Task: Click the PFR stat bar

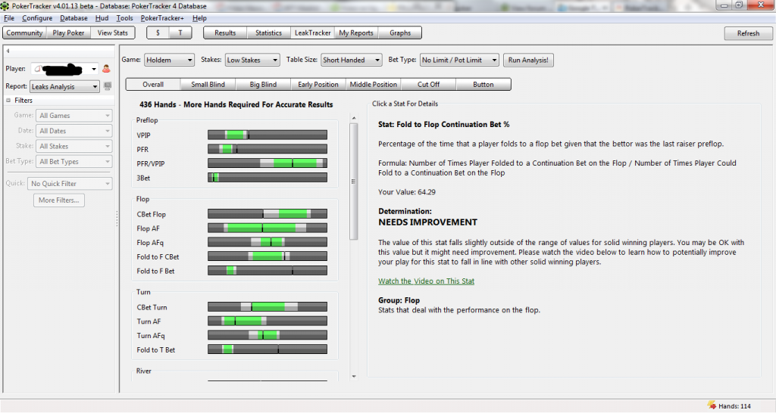Action: click(x=268, y=149)
